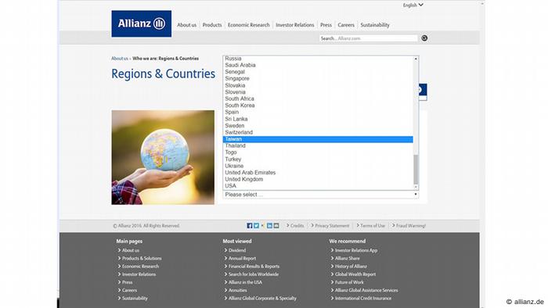Open the Press menu
Viewport: 548px width, 308px height.
326,25
